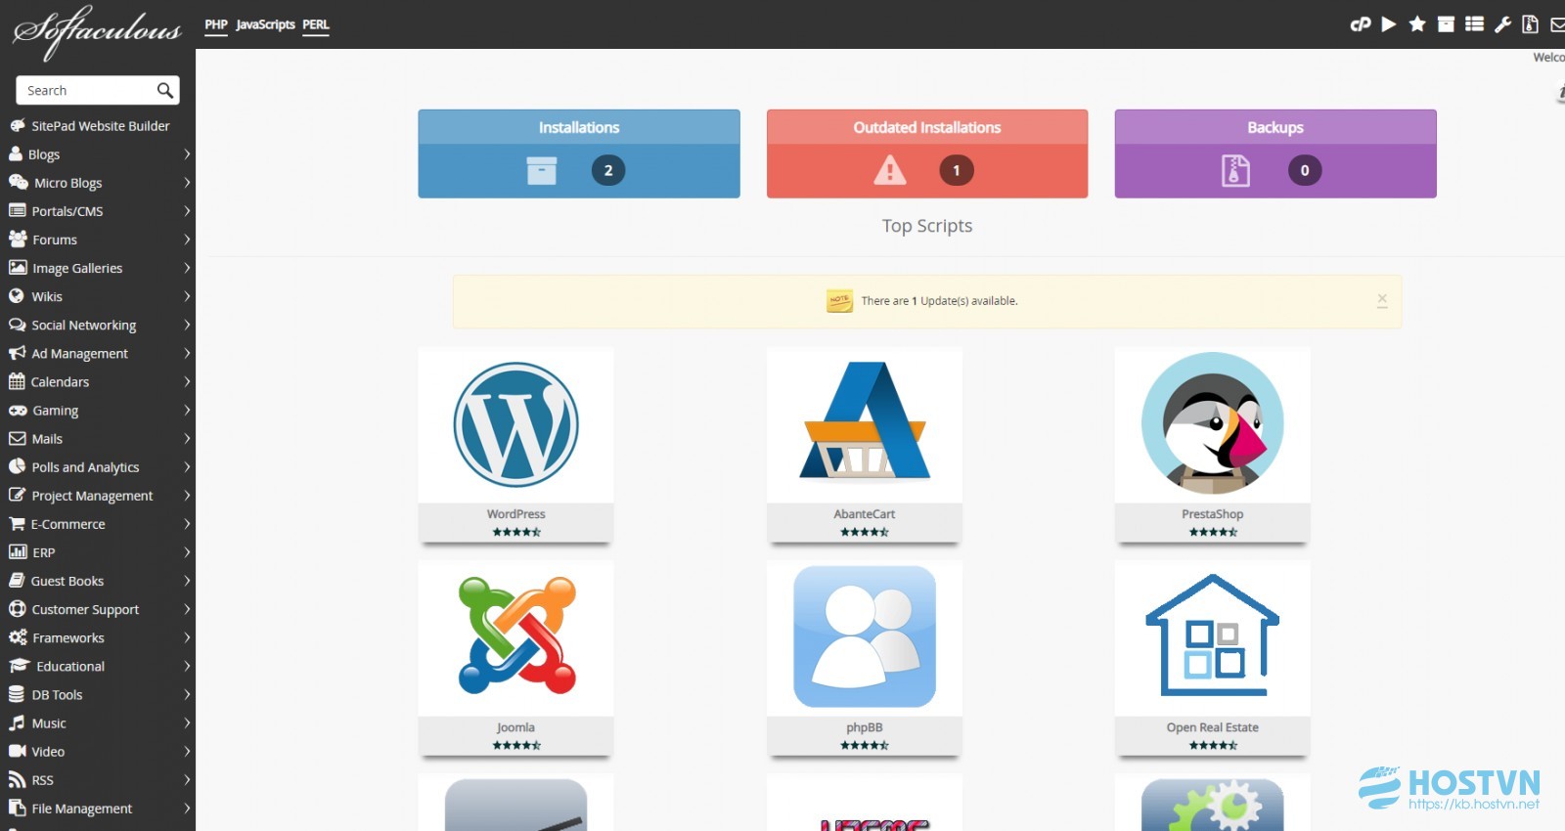Click the WordPress name label
Image resolution: width=1565 pixels, height=831 pixels.
tap(516, 514)
